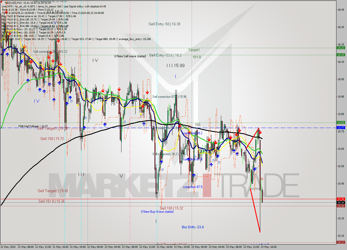Click the '22 May 20:00' time axis label
This screenshot has height=250, width=347.
tap(182, 247)
